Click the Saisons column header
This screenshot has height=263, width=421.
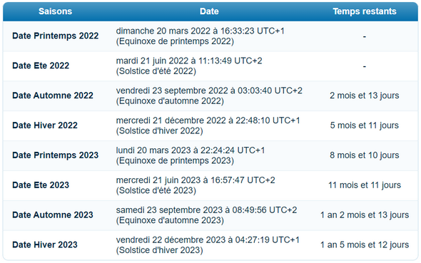(55, 11)
